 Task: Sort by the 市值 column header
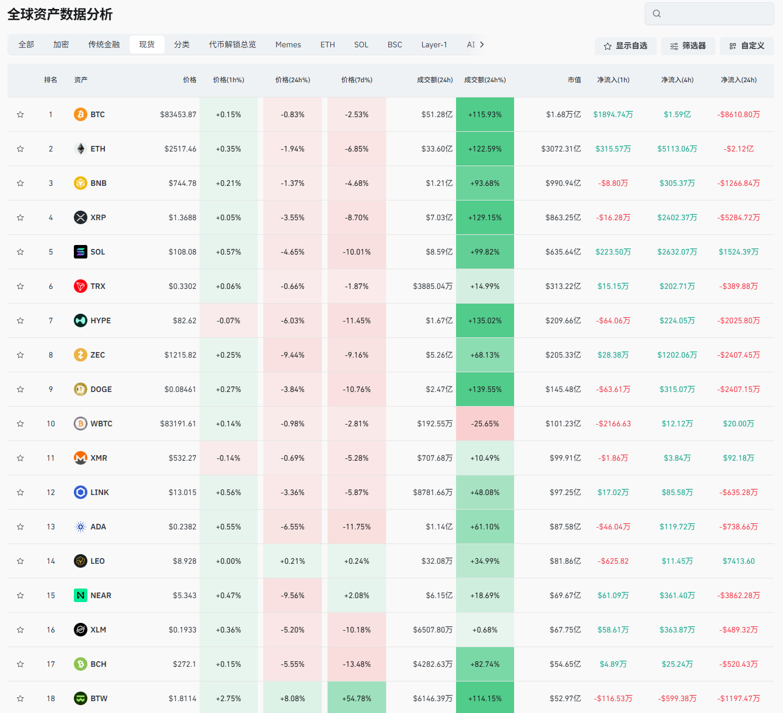pyautogui.click(x=574, y=80)
